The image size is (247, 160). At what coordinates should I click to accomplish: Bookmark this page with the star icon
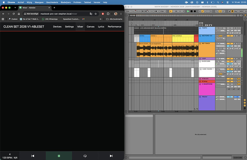[96, 14]
